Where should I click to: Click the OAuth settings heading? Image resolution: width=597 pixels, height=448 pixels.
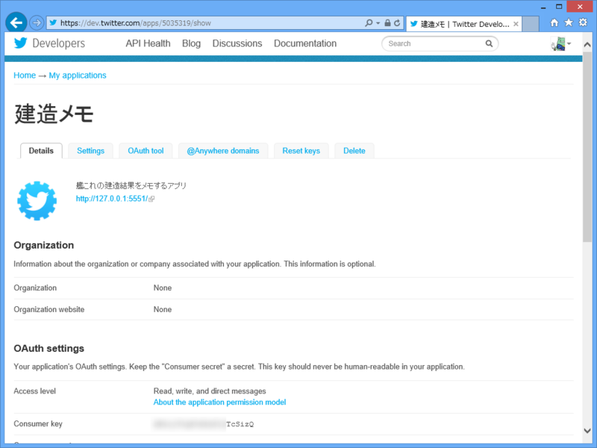49,349
